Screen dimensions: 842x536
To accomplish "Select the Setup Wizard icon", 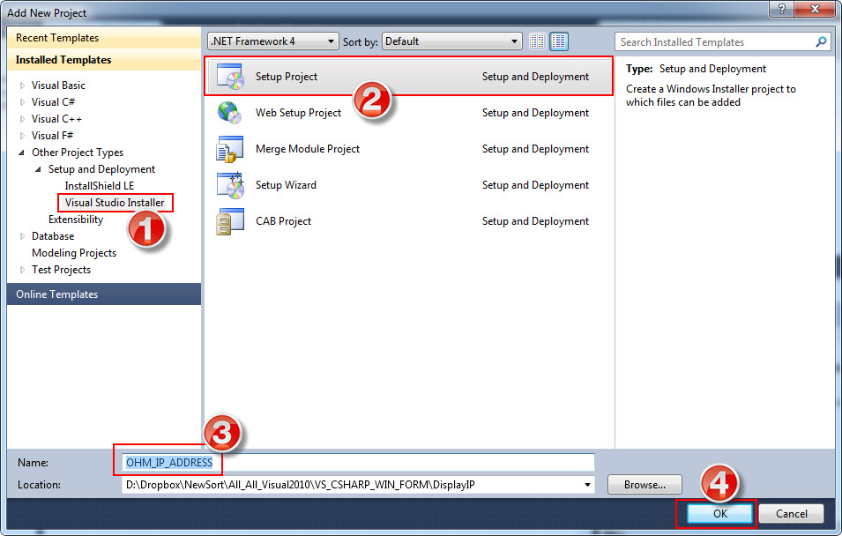I will pos(230,185).
